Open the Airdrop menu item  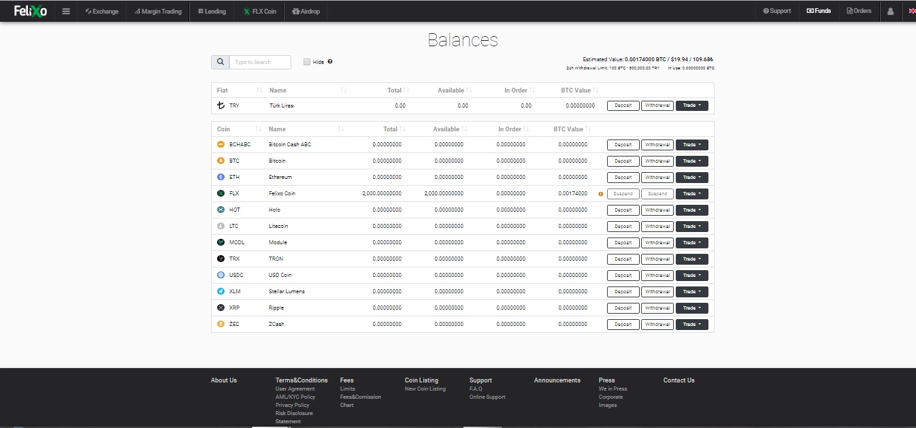(x=306, y=11)
